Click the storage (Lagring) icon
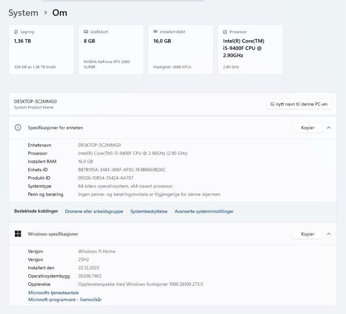 coord(17,32)
